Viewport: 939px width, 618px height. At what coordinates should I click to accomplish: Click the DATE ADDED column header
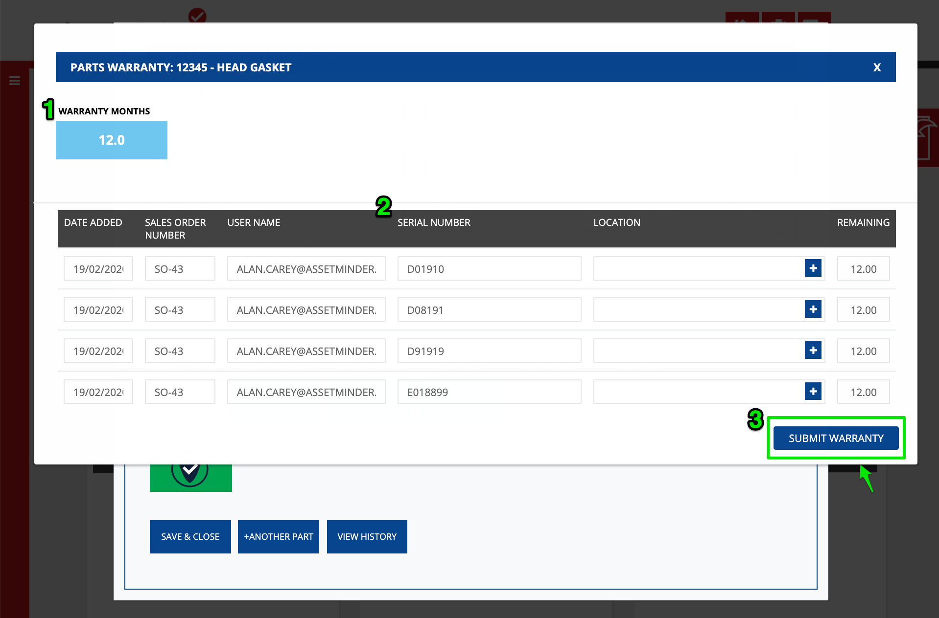(x=93, y=222)
